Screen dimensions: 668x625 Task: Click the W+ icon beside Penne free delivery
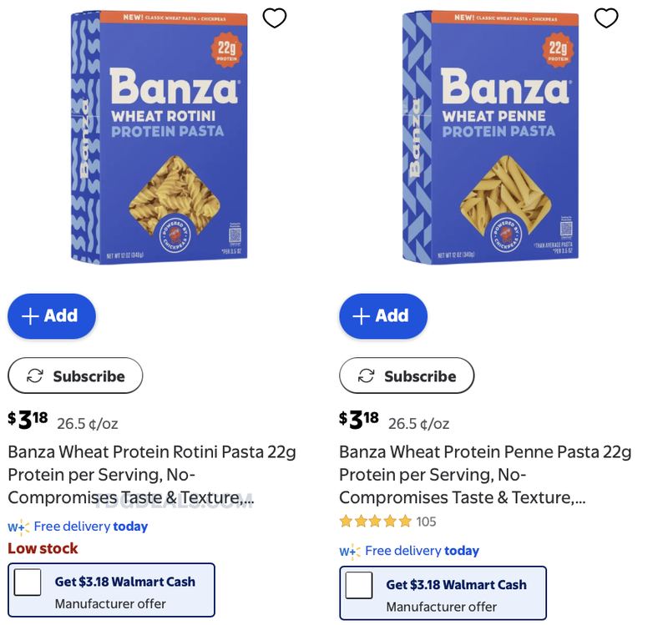(350, 552)
